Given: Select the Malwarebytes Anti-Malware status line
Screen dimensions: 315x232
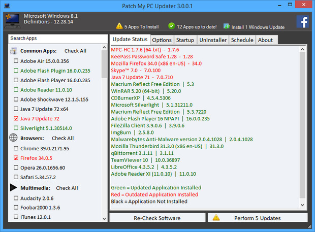Looking at the screenshot, I should (182, 139).
